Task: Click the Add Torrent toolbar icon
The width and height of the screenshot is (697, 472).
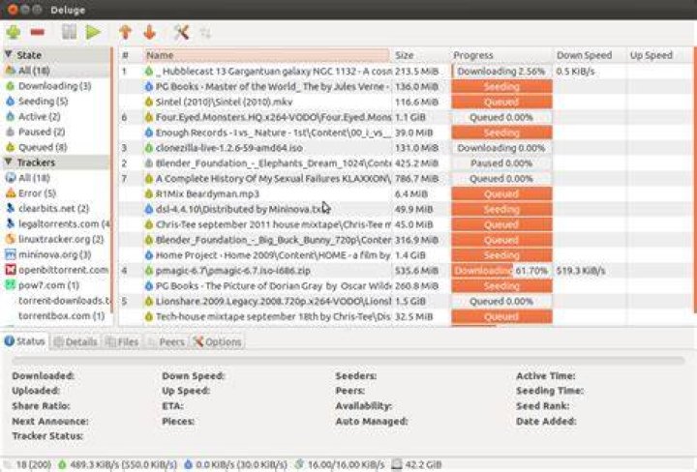Action: pyautogui.click(x=14, y=32)
